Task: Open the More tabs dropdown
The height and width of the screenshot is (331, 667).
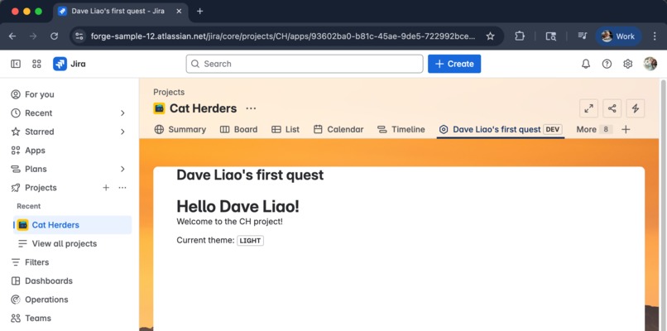Action: click(594, 129)
